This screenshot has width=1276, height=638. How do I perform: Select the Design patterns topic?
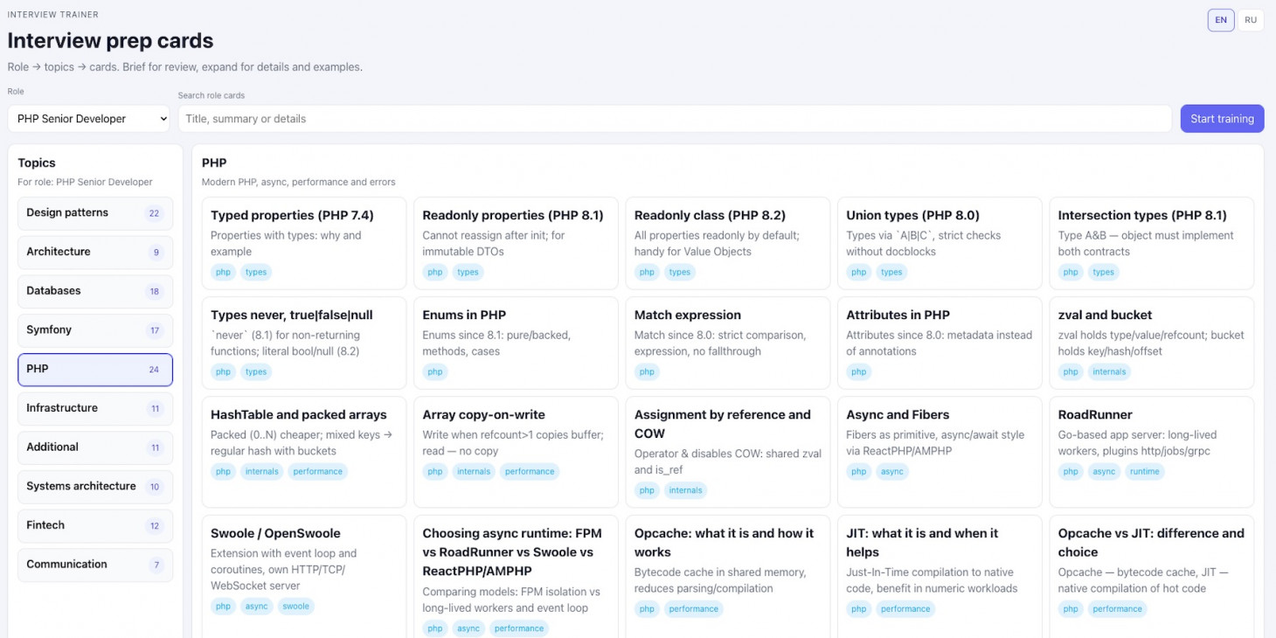(x=95, y=213)
